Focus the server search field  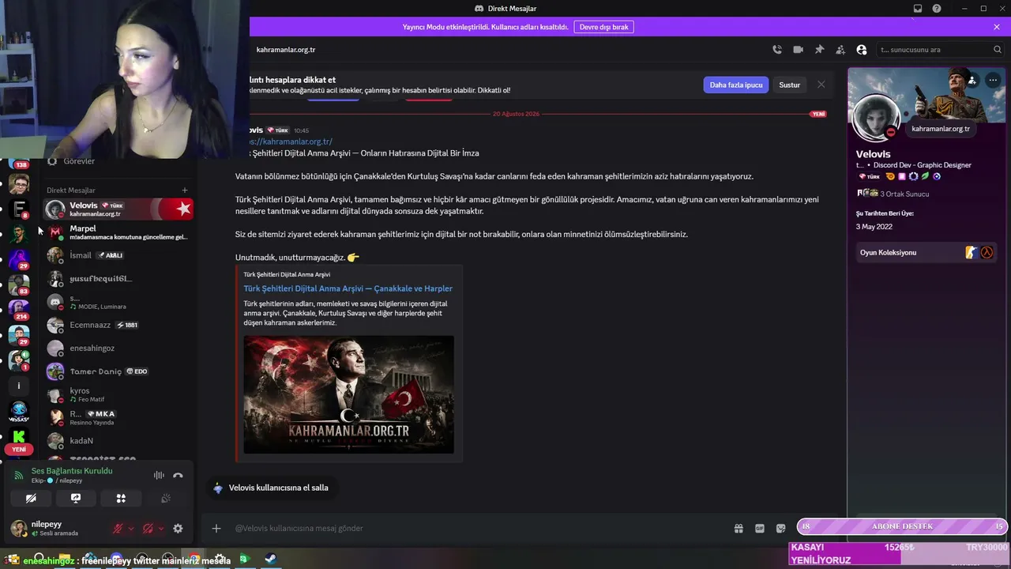pyautogui.click(x=940, y=49)
